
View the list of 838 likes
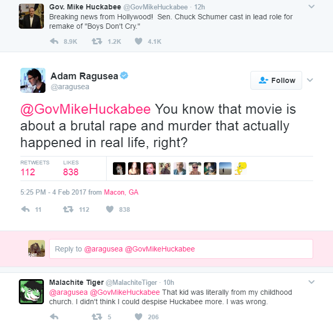(71, 172)
